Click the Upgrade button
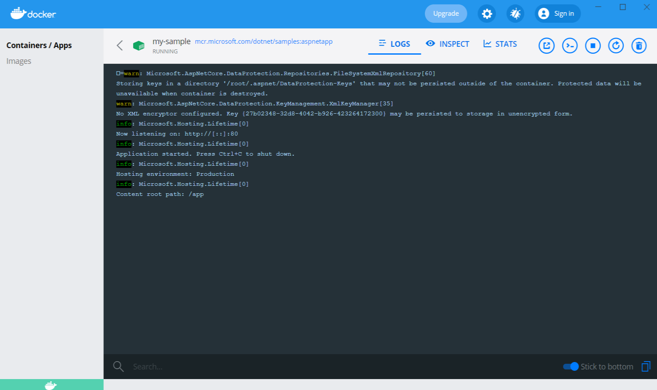The image size is (657, 390). coord(446,14)
